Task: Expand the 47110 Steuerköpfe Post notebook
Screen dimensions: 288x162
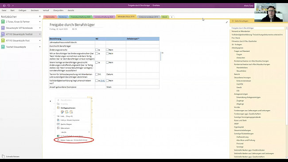Action: click(x=40, y=41)
